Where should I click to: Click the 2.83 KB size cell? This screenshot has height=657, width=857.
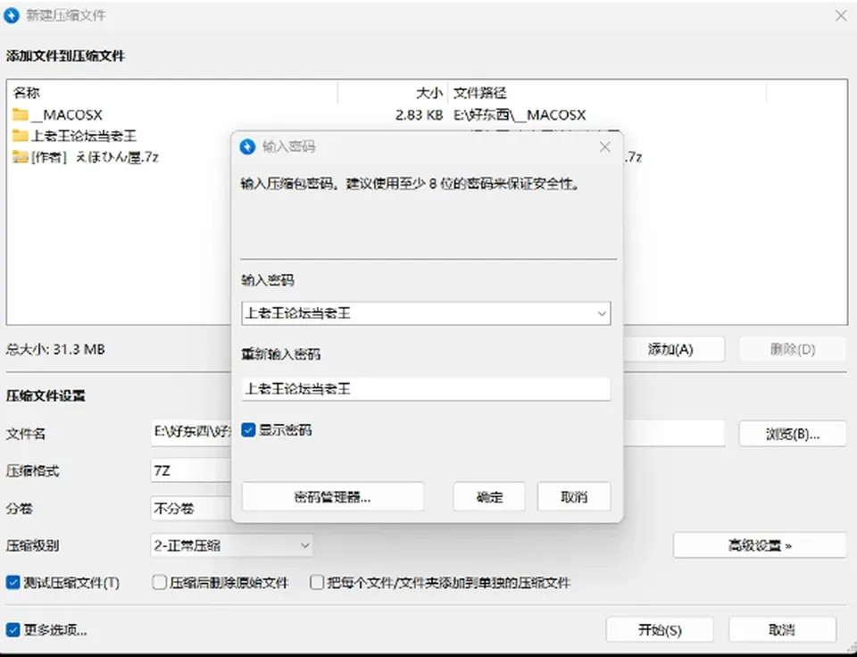pos(420,115)
